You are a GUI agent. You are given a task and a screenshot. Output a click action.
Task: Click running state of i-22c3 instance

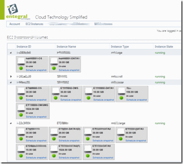point(160,123)
